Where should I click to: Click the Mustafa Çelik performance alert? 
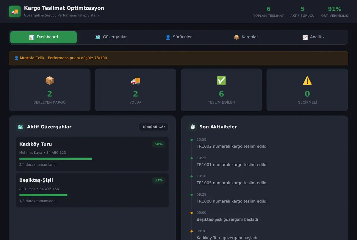click(x=178, y=58)
